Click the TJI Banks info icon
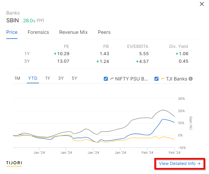209x174 pixels. coord(191,79)
